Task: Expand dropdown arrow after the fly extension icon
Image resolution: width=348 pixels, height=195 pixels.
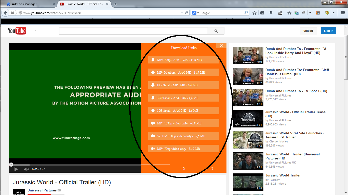Action: click(x=310, y=13)
